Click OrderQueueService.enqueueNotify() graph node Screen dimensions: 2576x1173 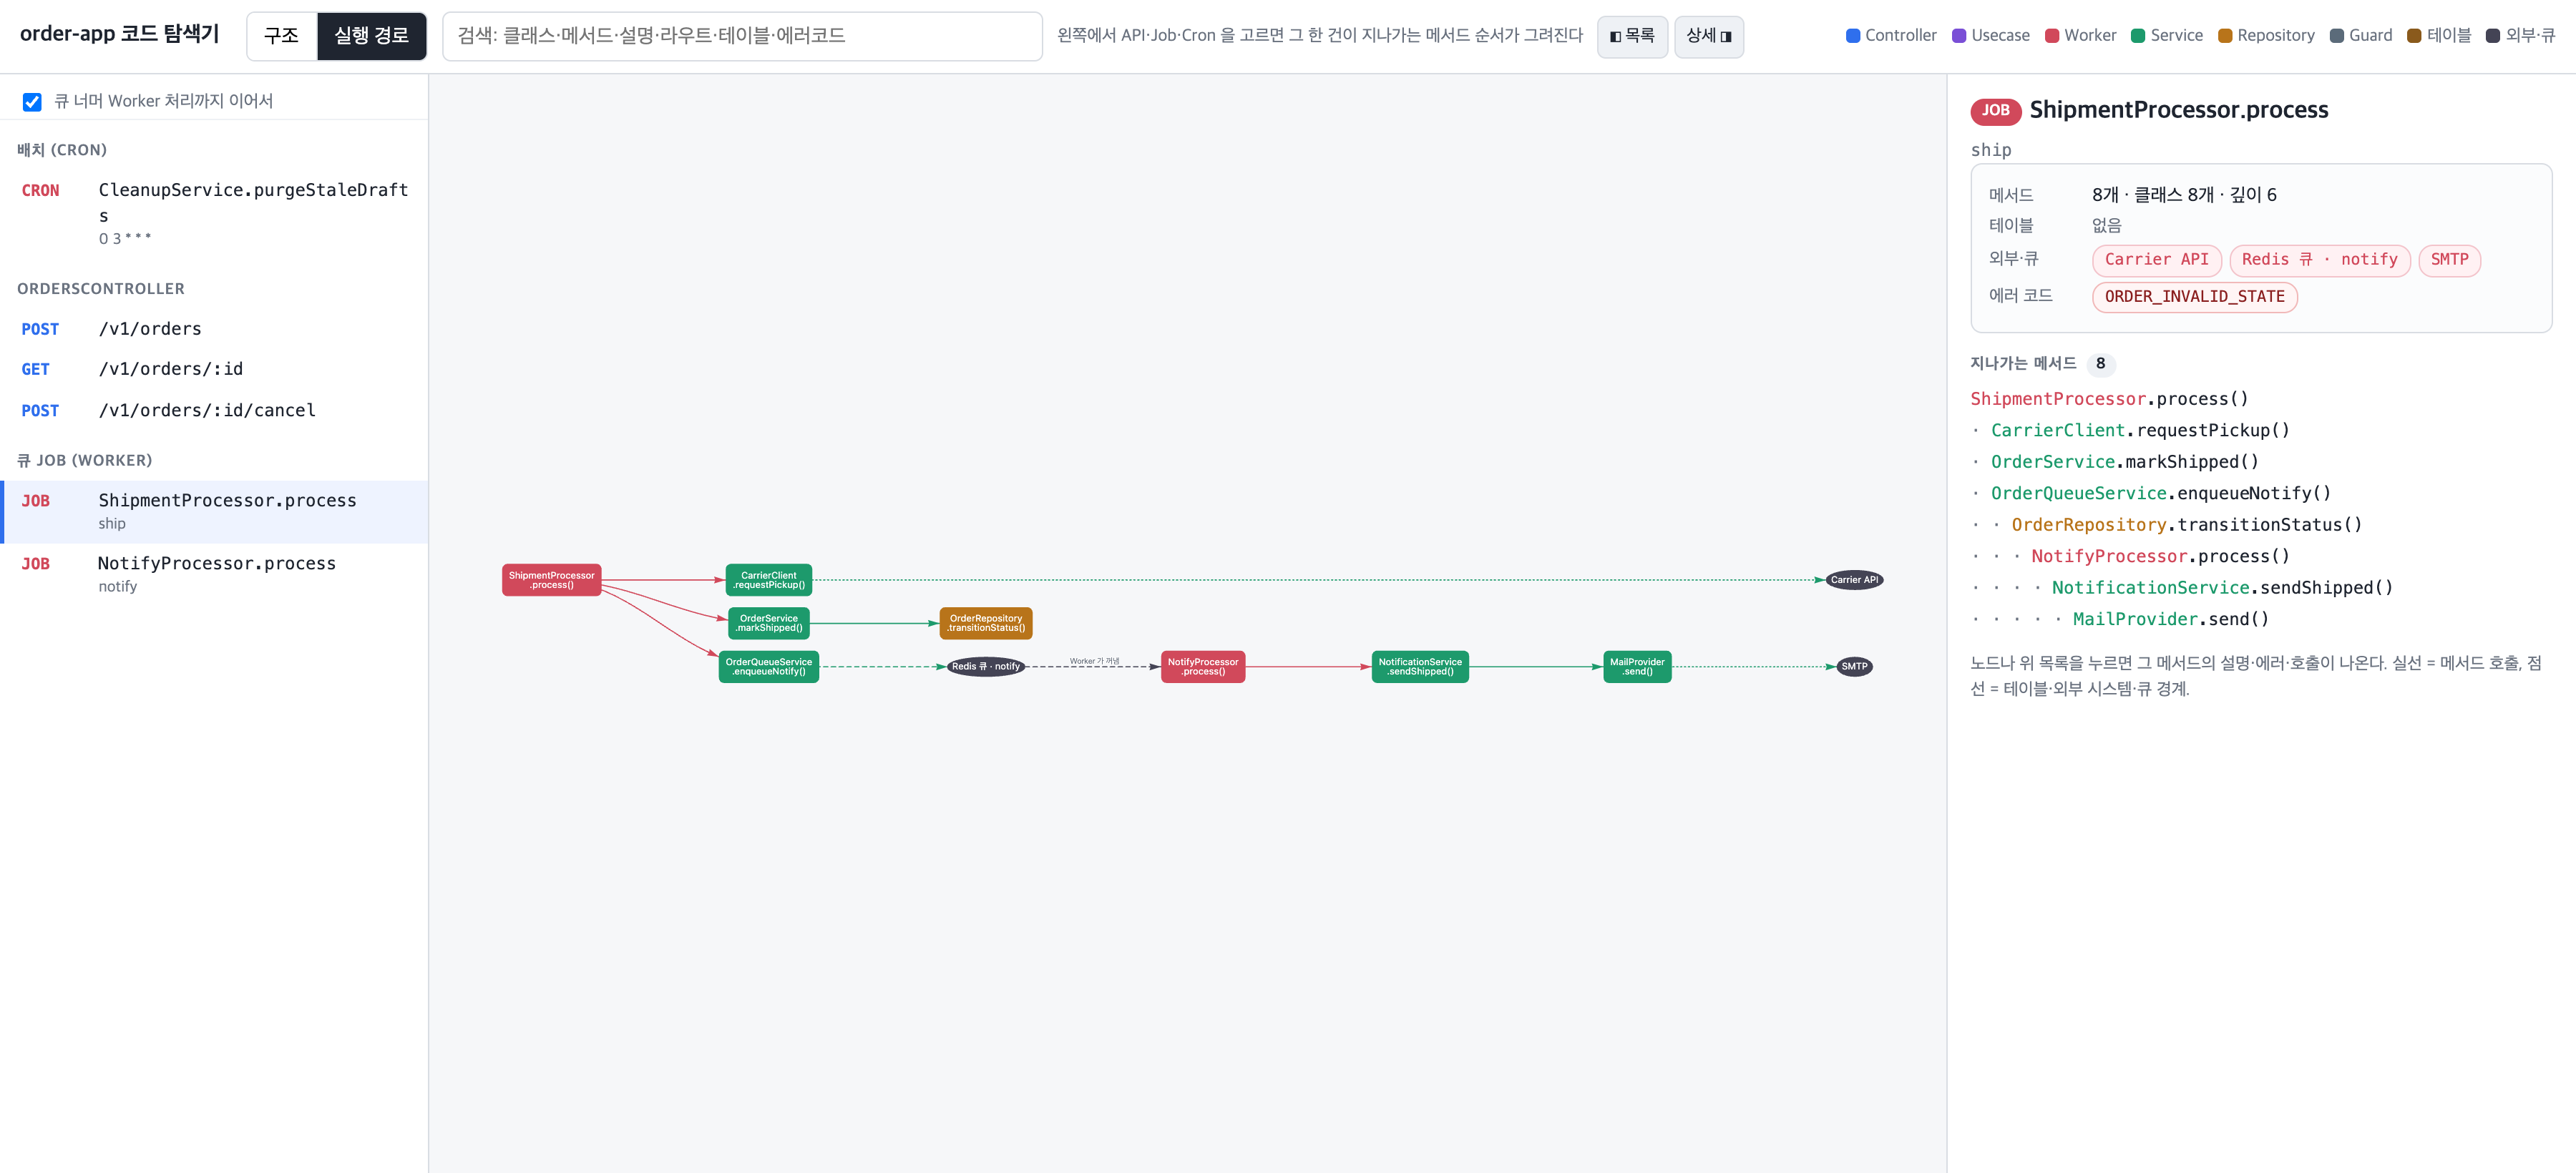(x=769, y=667)
